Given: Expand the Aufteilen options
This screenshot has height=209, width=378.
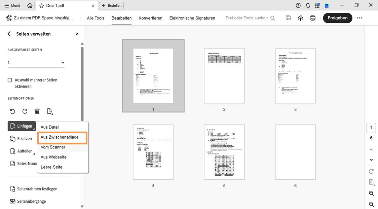Looking at the screenshot, I should pos(22,151).
